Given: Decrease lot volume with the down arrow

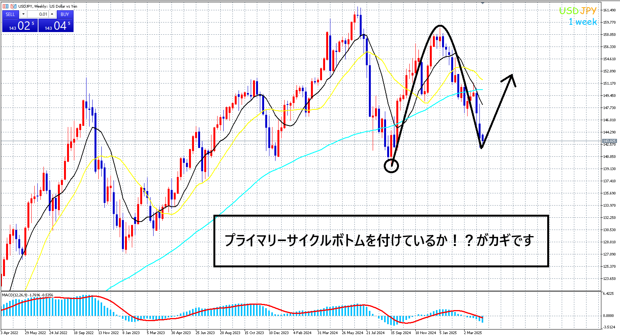Looking at the screenshot, I should [x=23, y=14].
